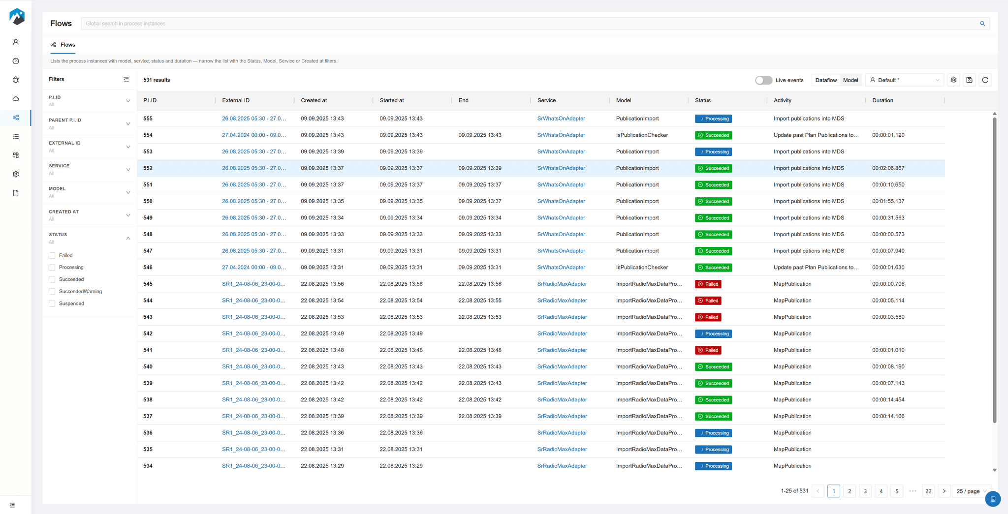Screen dimensions: 1008x514
Task: Open the user profile sidebar icon
Action: (x=16, y=42)
